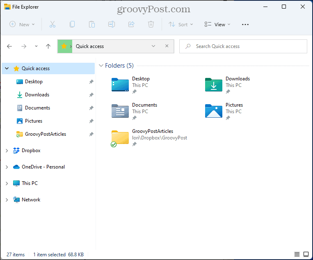Click the Downloads folder name label
The height and width of the screenshot is (260, 313).
[x=238, y=79]
